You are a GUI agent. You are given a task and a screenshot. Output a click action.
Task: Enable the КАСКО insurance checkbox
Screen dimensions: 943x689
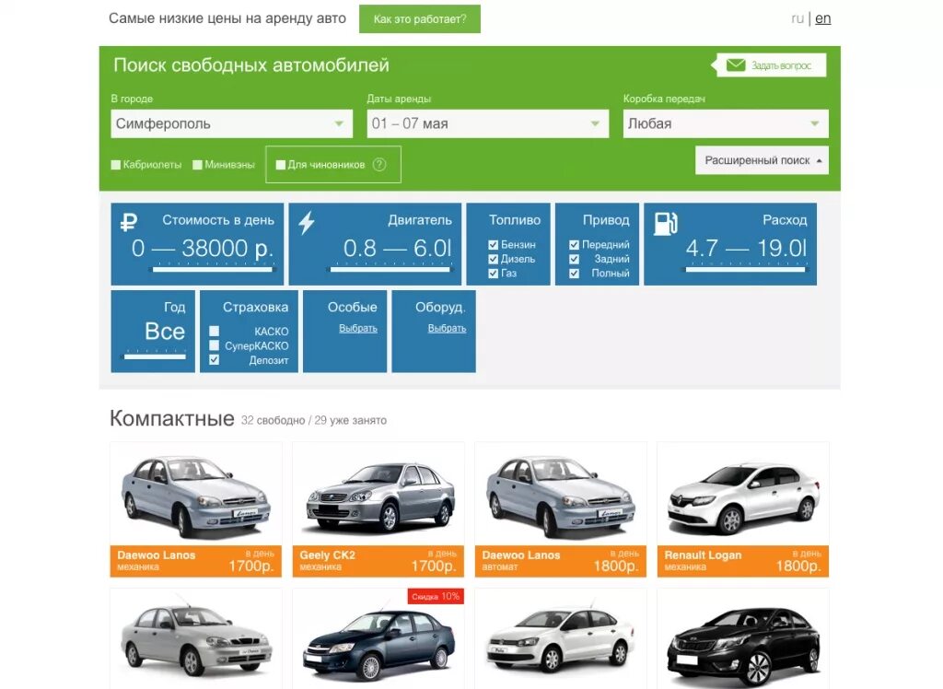click(214, 331)
